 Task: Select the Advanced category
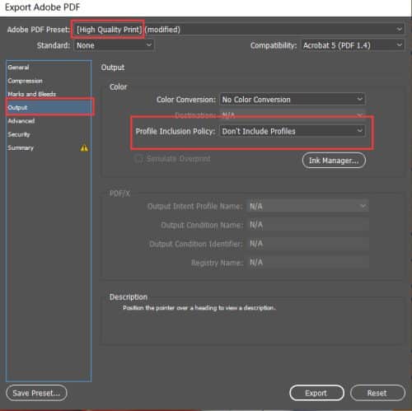pyautogui.click(x=49, y=121)
